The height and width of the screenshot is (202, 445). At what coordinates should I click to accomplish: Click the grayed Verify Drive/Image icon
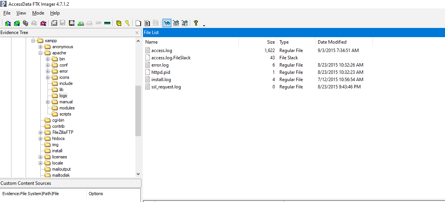(98, 23)
